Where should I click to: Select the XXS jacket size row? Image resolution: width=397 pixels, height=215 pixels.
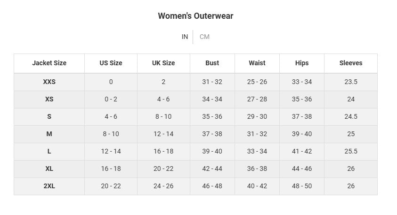tap(49, 82)
